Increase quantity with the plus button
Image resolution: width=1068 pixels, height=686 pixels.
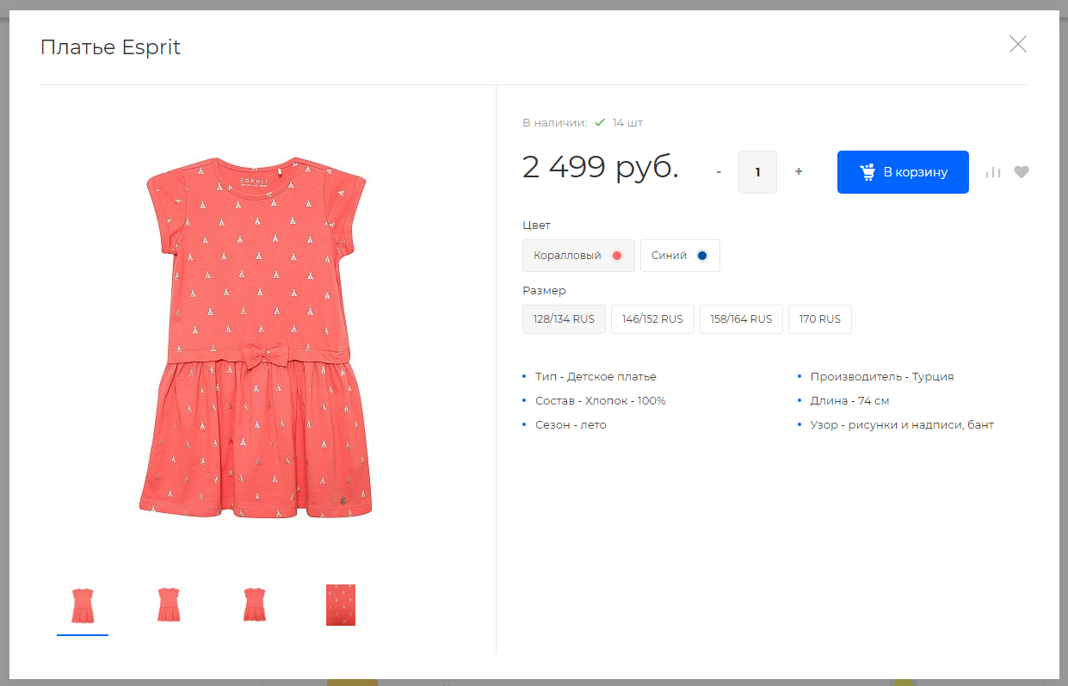799,172
